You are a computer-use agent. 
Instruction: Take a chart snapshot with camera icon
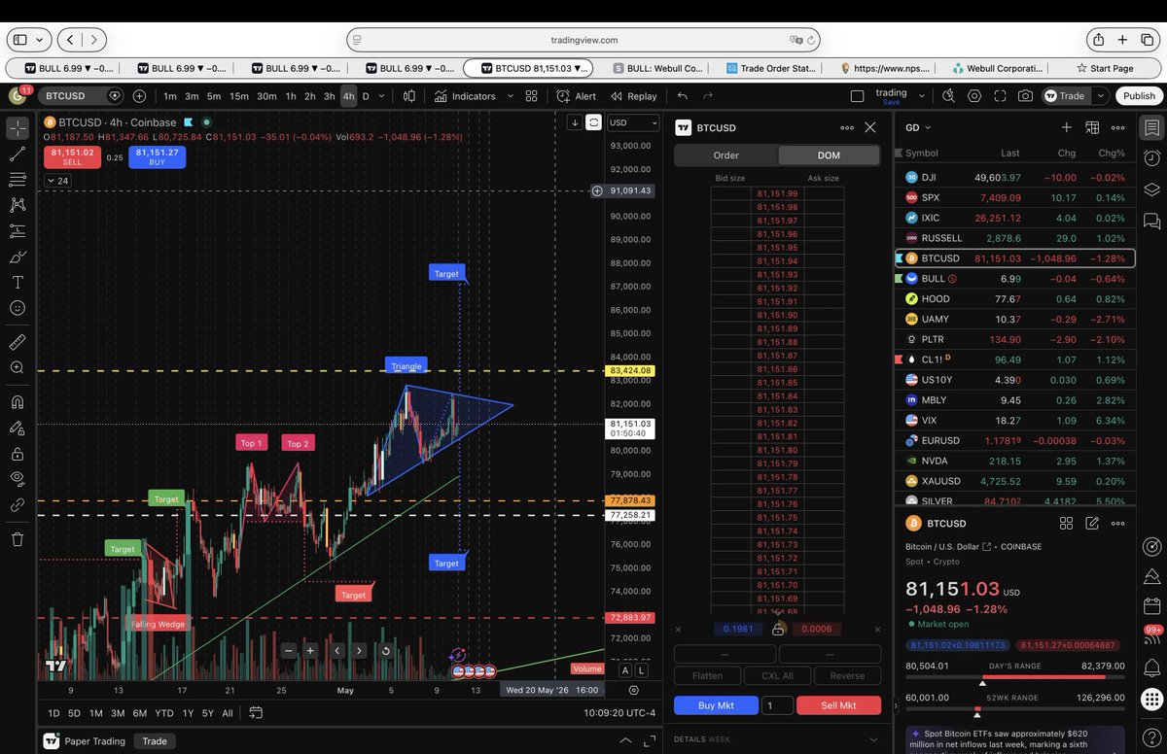pos(1025,96)
